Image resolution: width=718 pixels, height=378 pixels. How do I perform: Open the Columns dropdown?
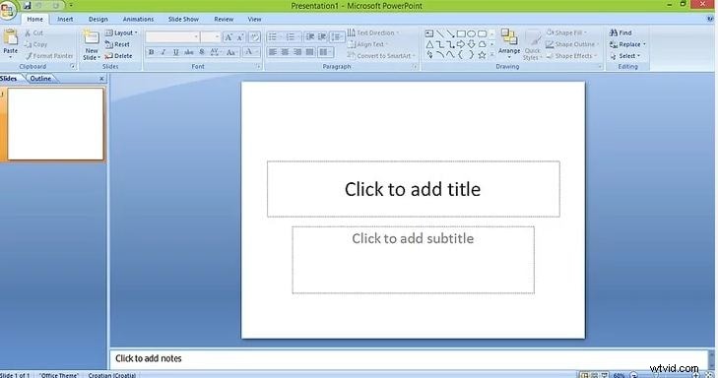tap(326, 52)
